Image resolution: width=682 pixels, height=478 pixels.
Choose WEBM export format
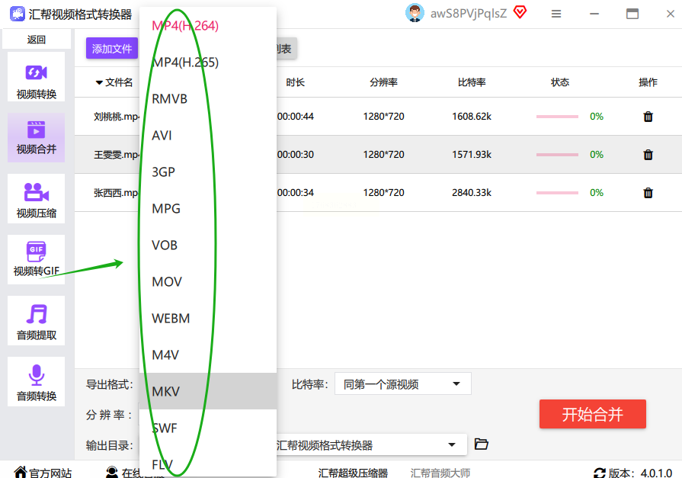click(208, 318)
